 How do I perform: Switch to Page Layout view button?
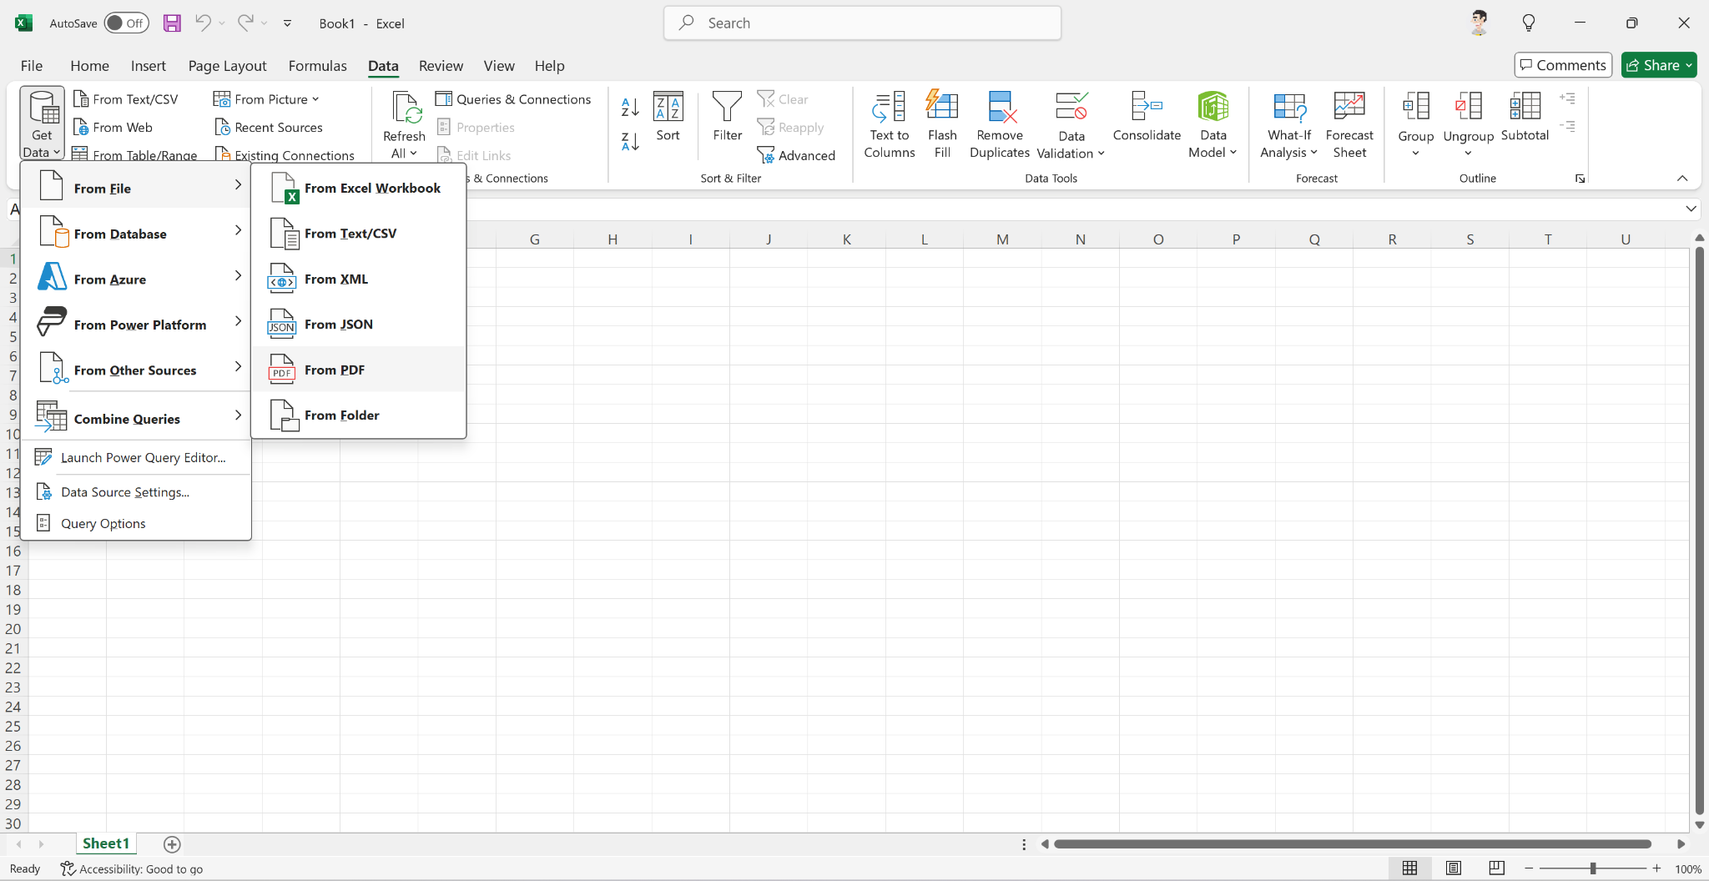[1453, 868]
